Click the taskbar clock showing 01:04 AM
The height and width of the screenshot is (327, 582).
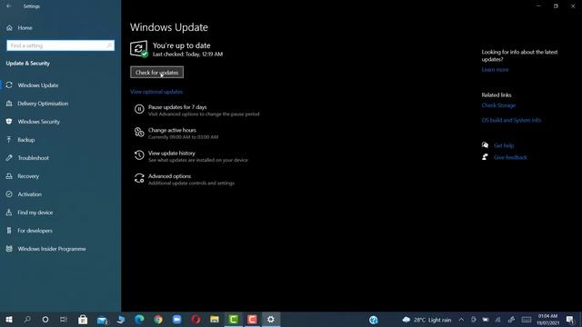(547, 320)
